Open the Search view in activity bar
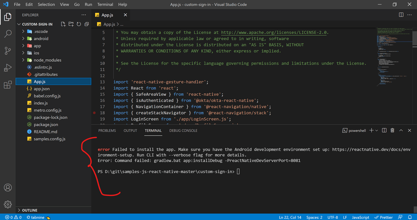This screenshot has height=220, width=417. click(x=8, y=34)
